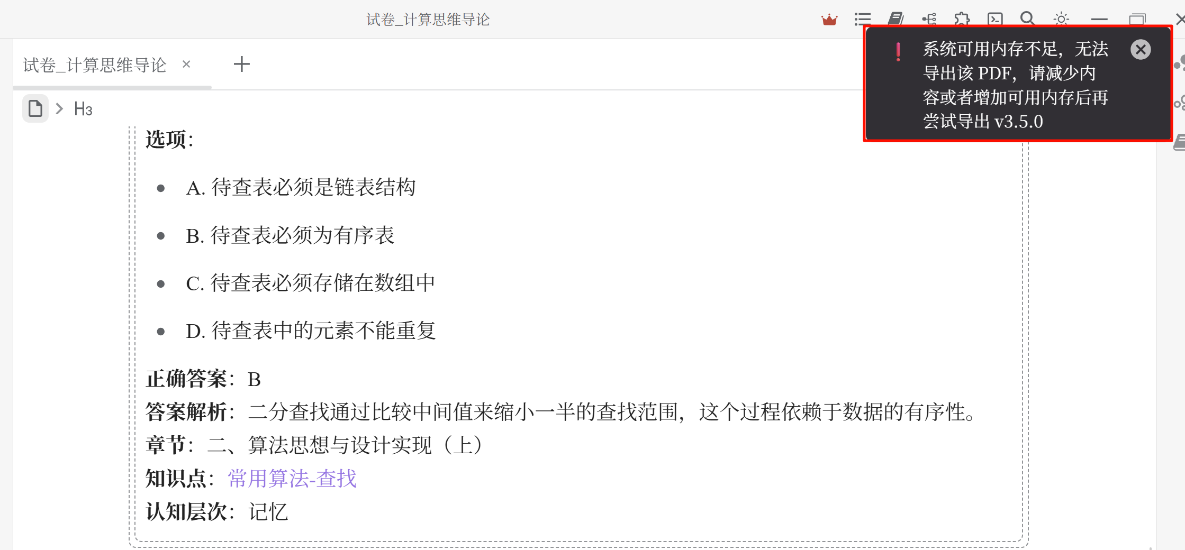Click option B 待查表必须为有序表
1185x550 pixels.
(x=290, y=235)
